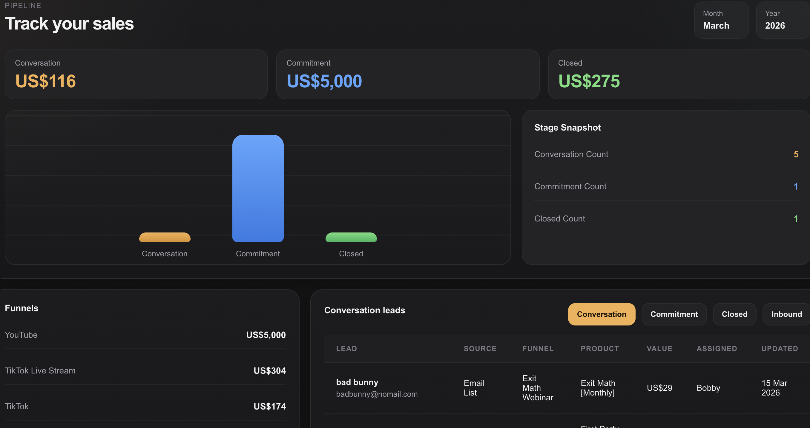Viewport: 810px width, 428px height.
Task: Click the LEAD column header
Action: tap(346, 349)
